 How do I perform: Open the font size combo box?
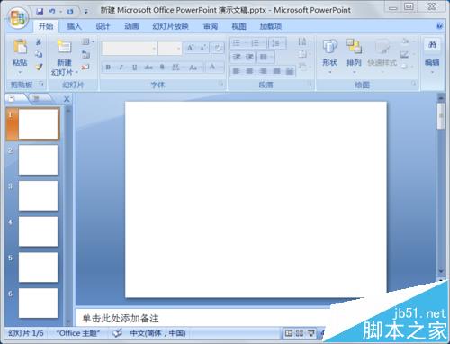170,48
